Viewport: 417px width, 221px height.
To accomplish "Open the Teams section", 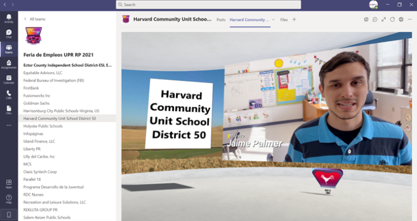I will pyautogui.click(x=9, y=49).
